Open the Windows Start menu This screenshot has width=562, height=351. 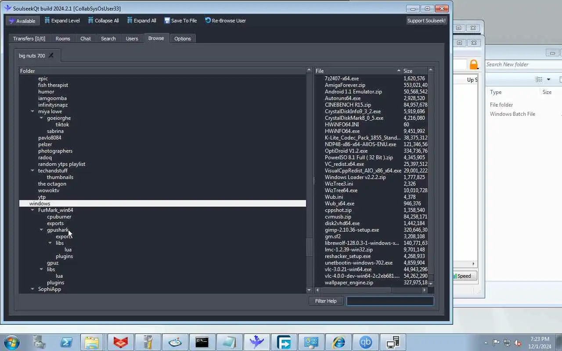(x=11, y=342)
